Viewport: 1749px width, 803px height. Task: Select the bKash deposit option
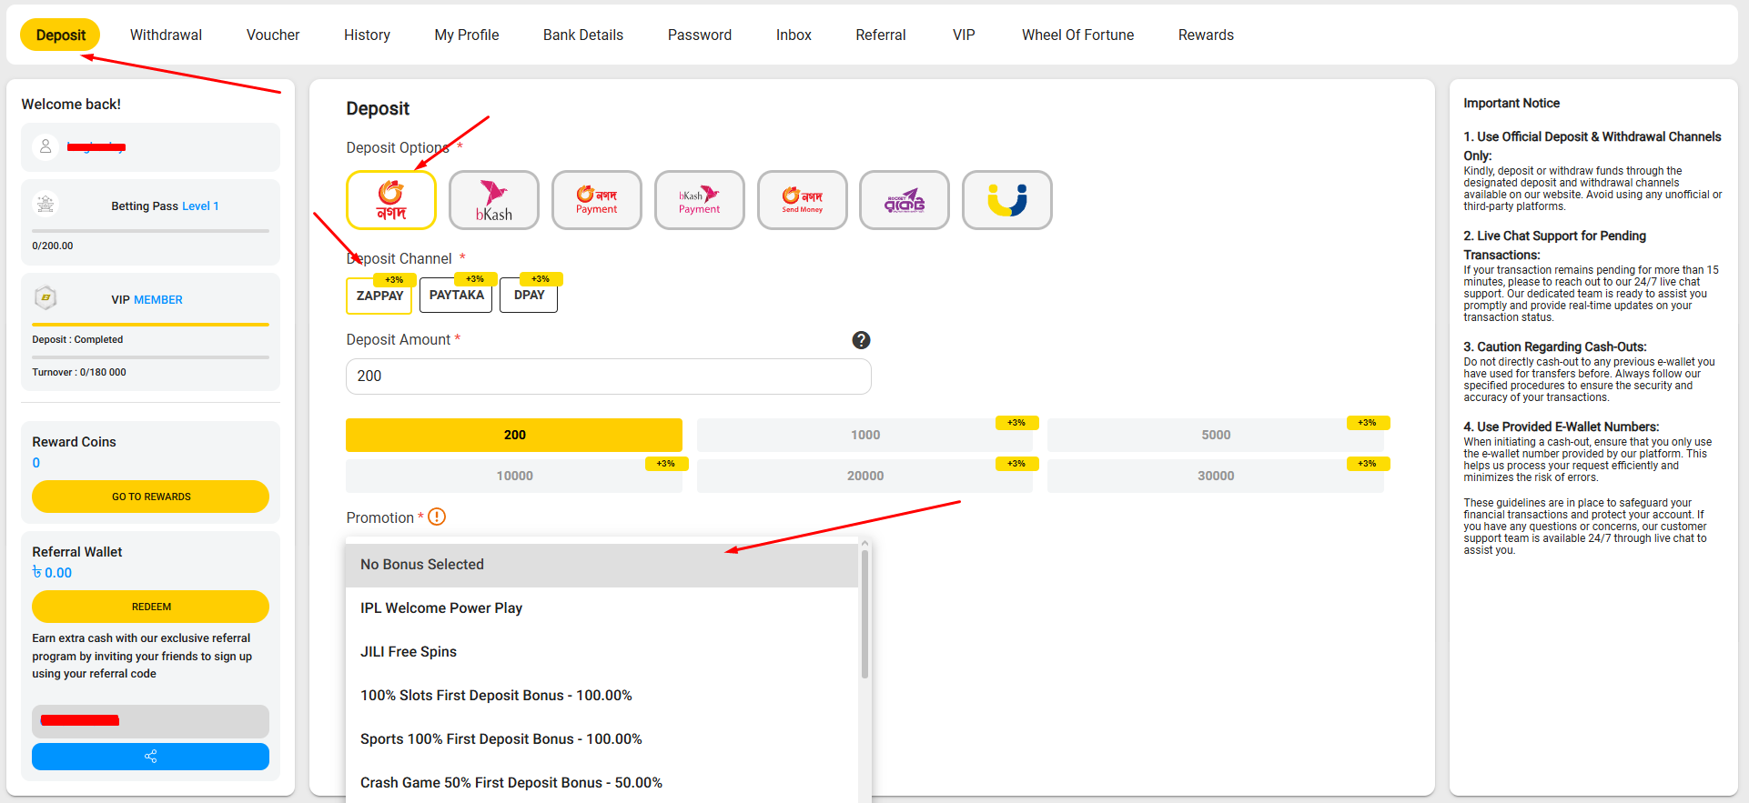click(x=494, y=200)
